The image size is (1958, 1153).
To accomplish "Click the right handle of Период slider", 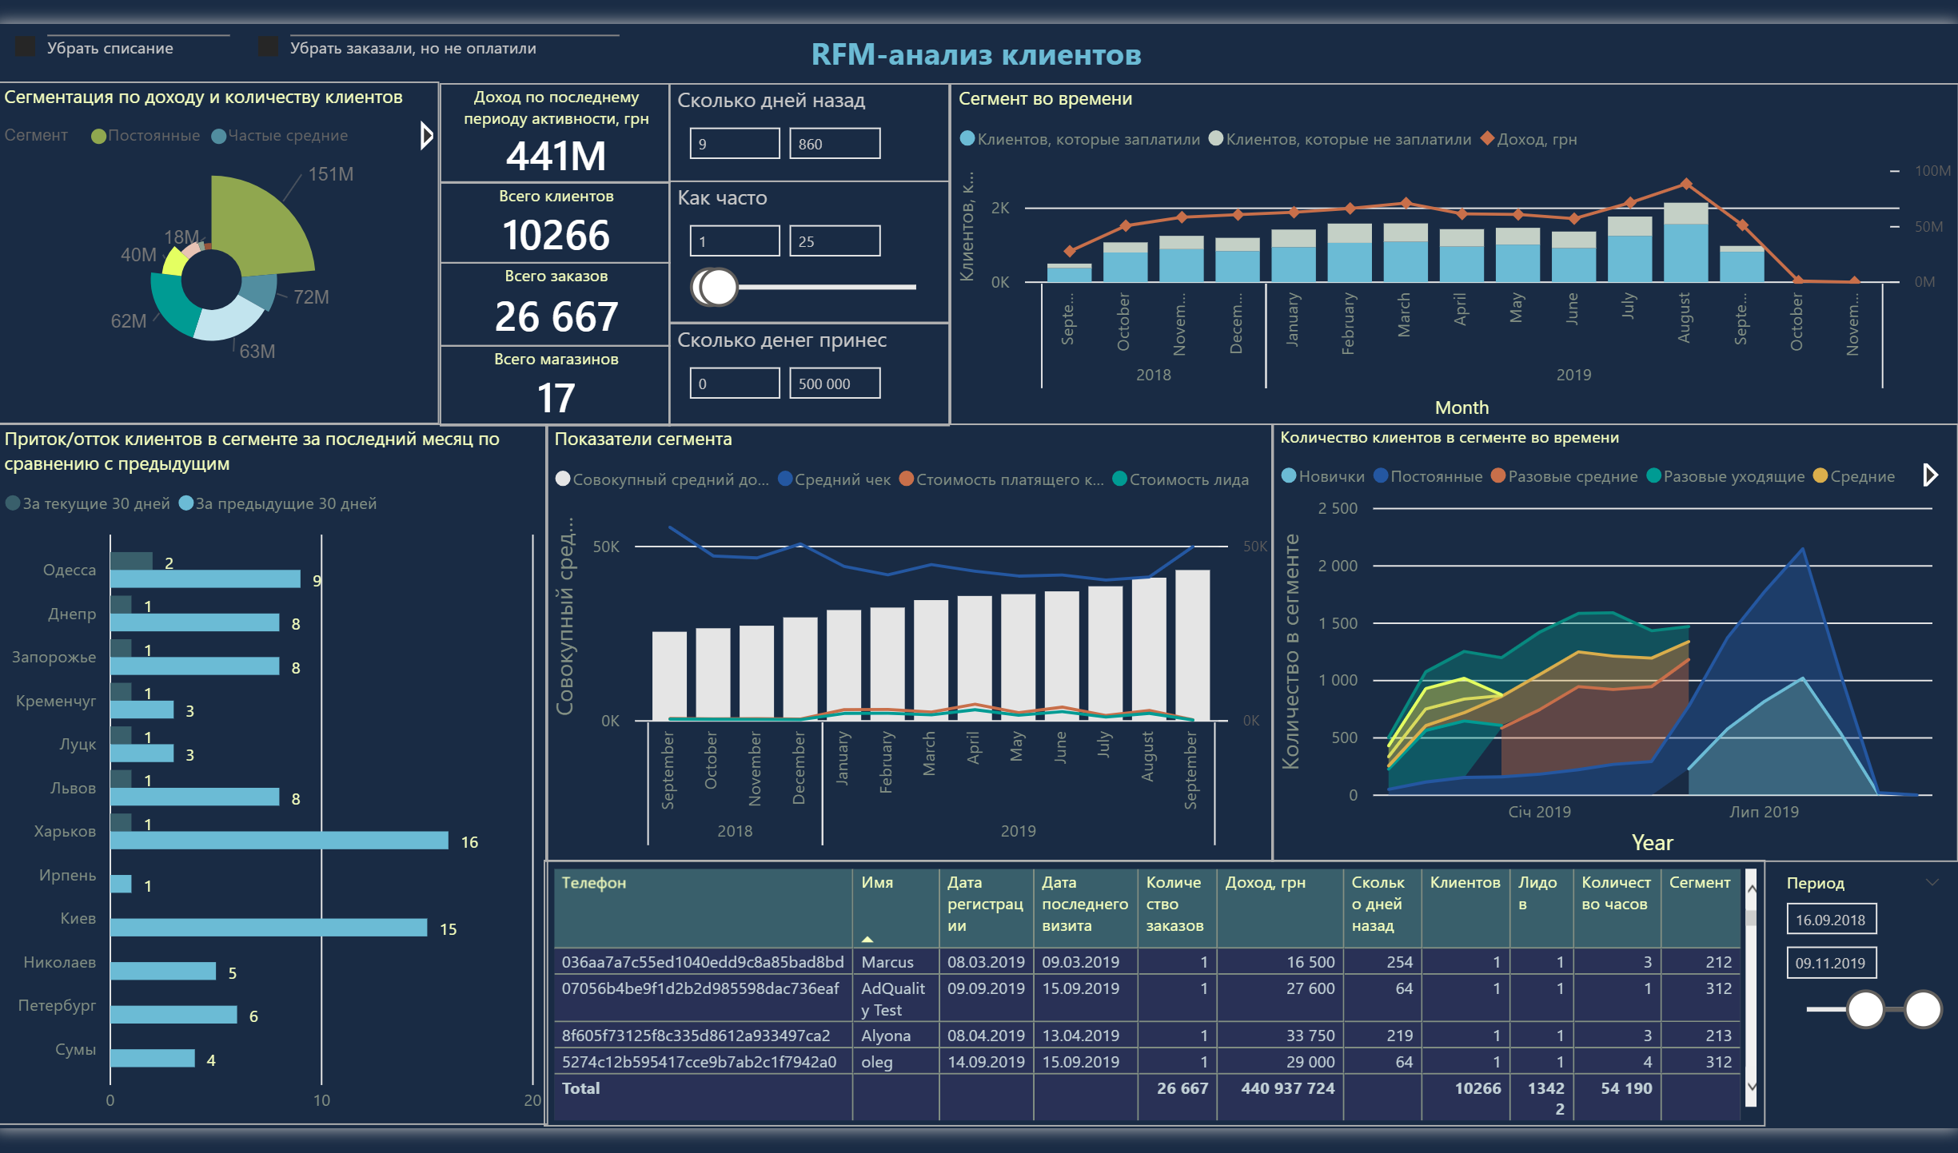I will pyautogui.click(x=1923, y=1009).
